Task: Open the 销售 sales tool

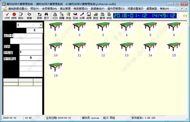Action: tap(29, 16)
